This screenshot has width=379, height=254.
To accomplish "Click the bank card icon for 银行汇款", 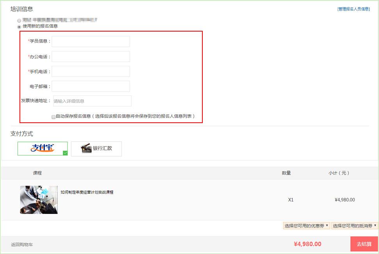I will (86, 148).
